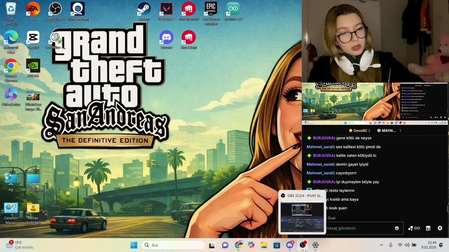This screenshot has width=449, height=252.
Task: Switch to Discord in the taskbar
Action: tap(290, 245)
